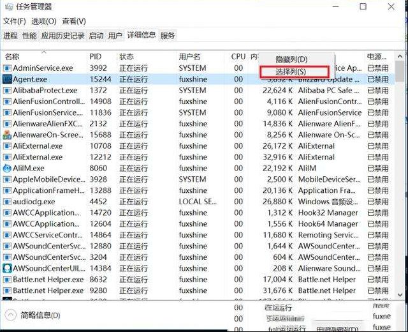Switch to the 应用历史记录 tab

62,36
